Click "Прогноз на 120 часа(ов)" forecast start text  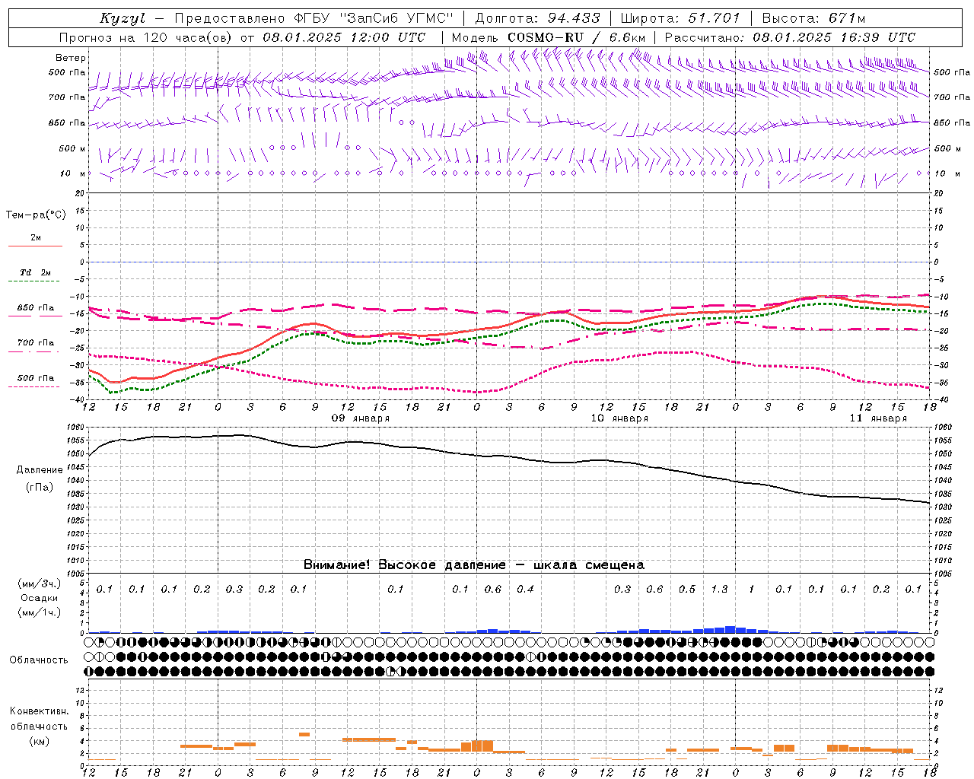pyautogui.click(x=145, y=37)
